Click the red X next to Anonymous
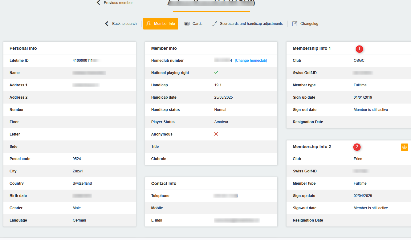The image size is (411, 240). click(x=216, y=134)
